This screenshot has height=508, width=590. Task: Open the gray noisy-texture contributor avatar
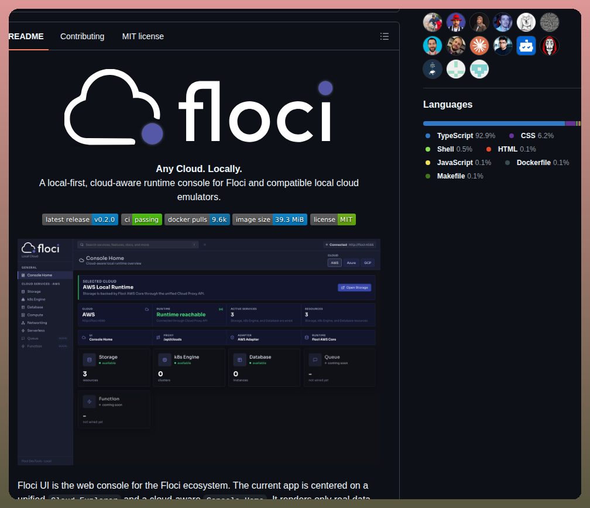[x=550, y=22]
